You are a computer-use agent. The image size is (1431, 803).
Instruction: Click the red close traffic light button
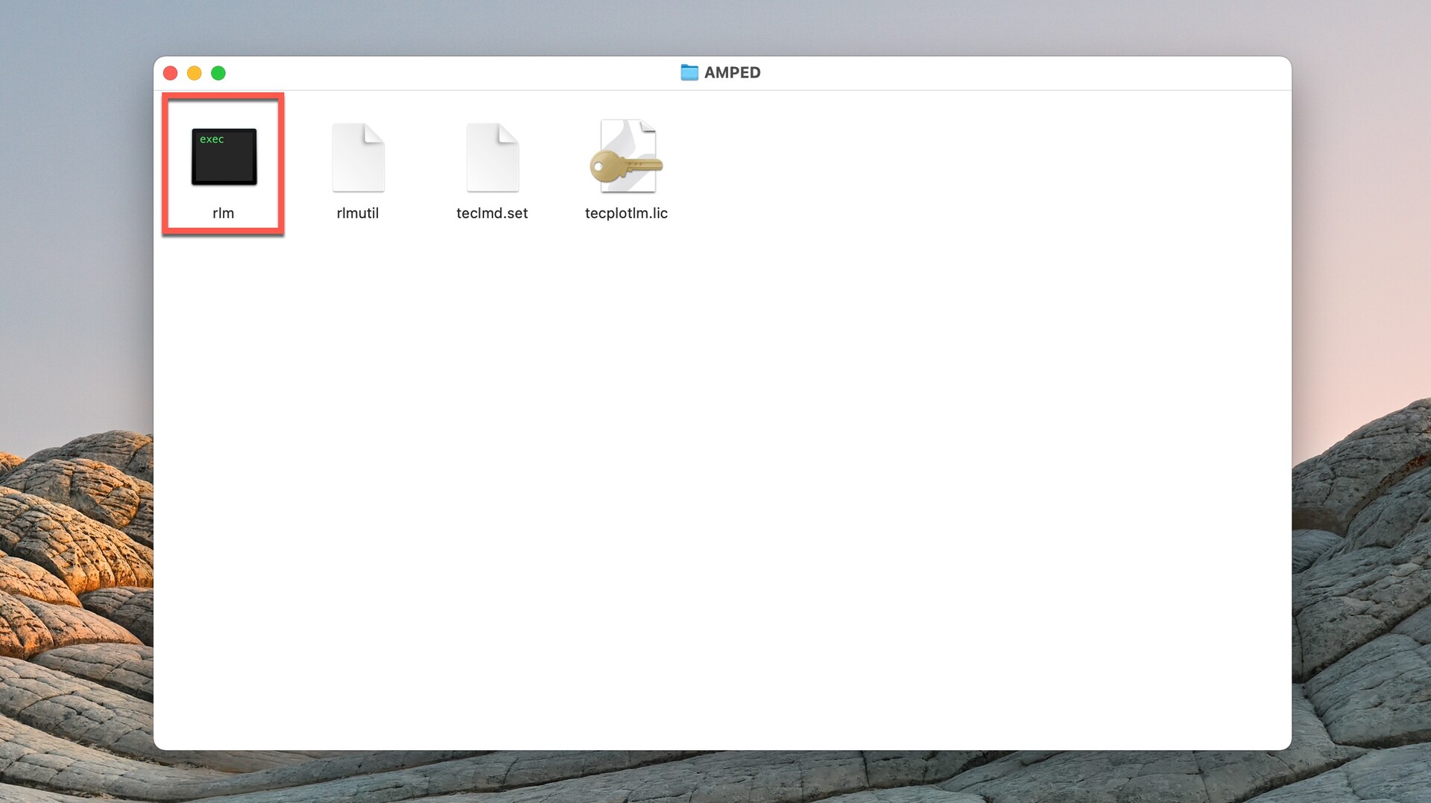pos(170,73)
